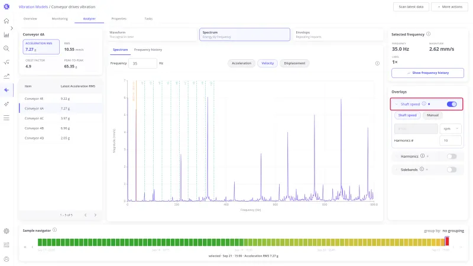Image resolution: width=473 pixels, height=266 pixels.
Task: Click the info icon next to Sidebands
Action: pos(422,169)
